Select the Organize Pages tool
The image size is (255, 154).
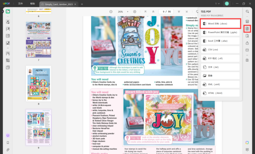pyautogui.click(x=8, y=54)
